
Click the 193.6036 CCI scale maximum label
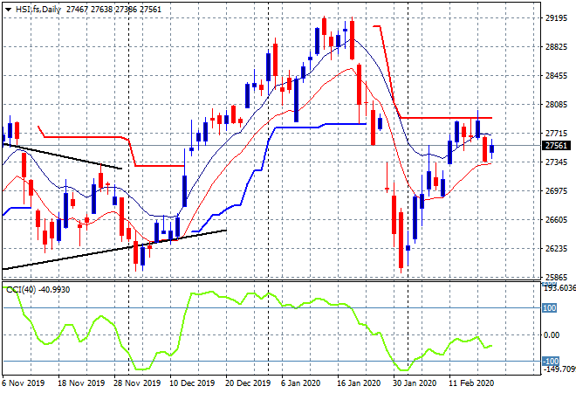[559, 288]
